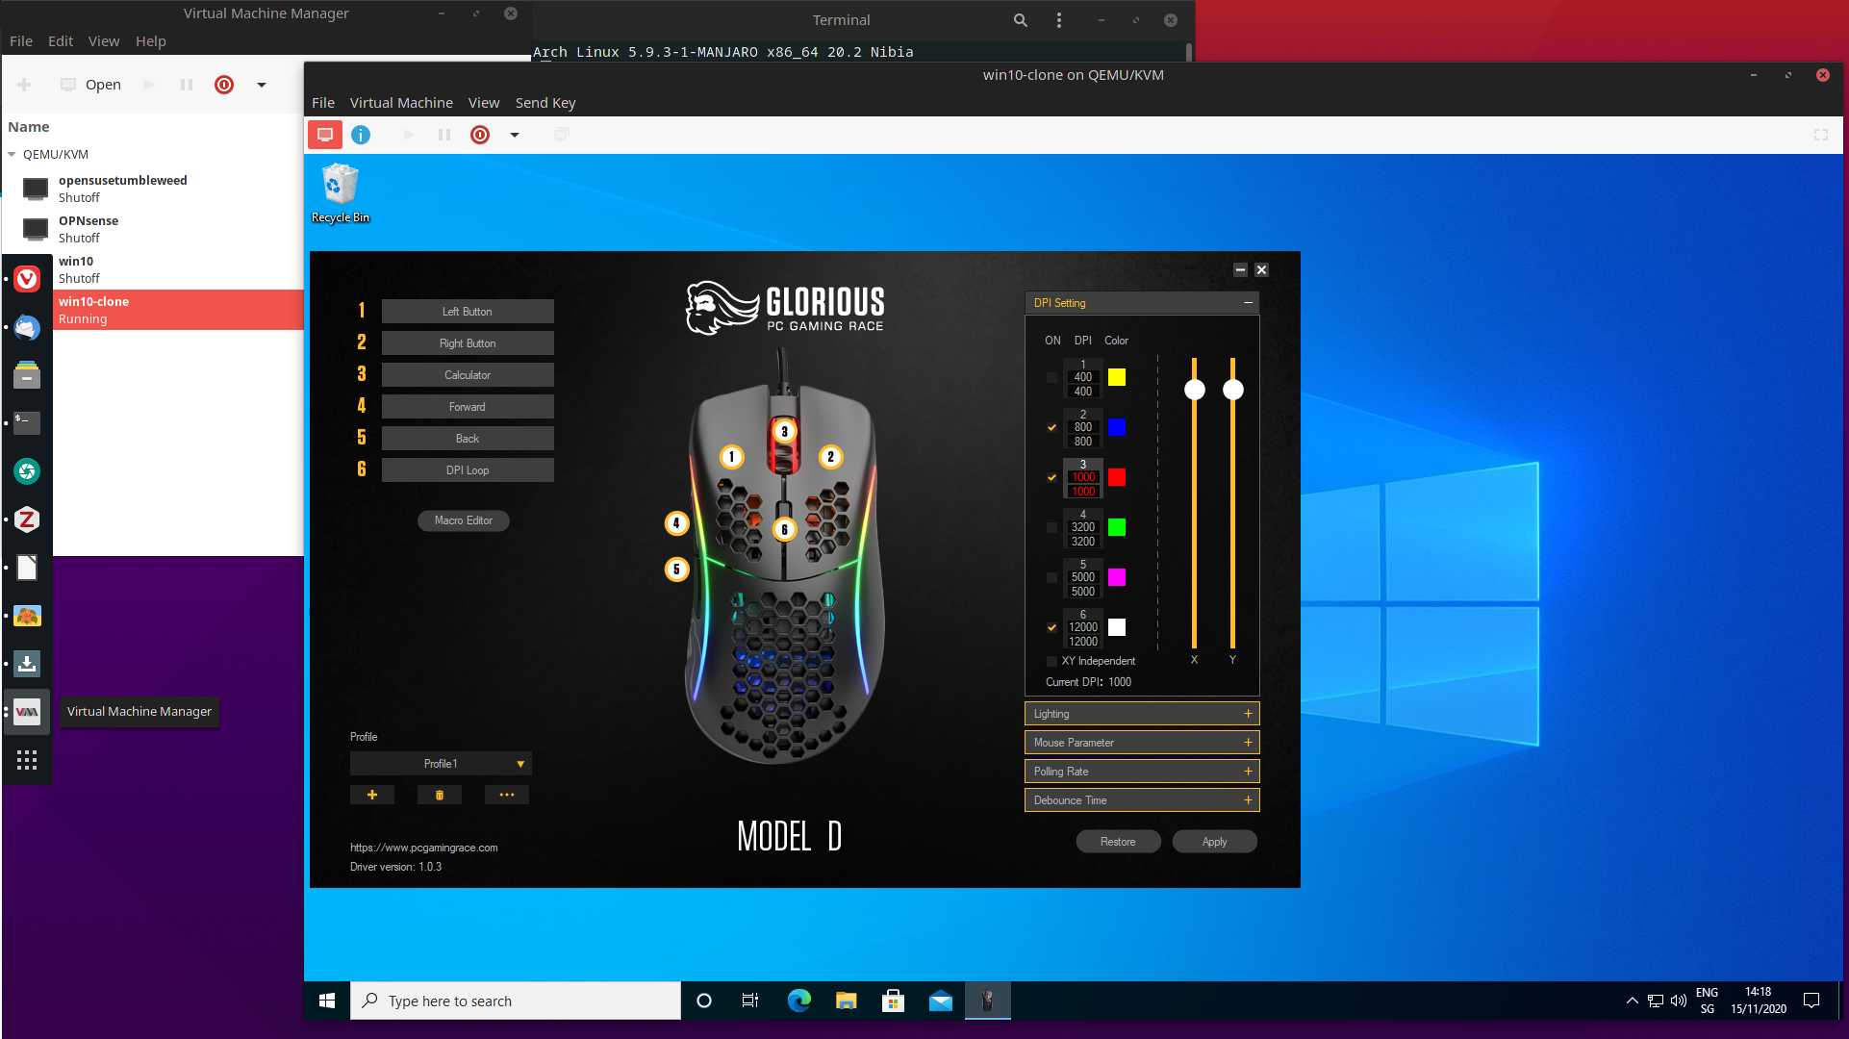
Task: Click DPI button marker 6 on mouse
Action: (x=785, y=529)
